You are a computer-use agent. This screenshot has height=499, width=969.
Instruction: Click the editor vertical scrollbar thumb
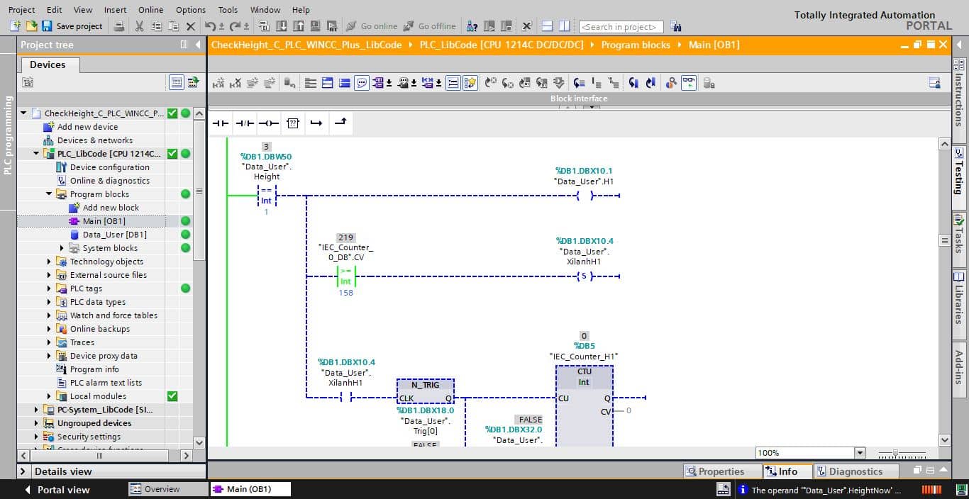(x=944, y=240)
